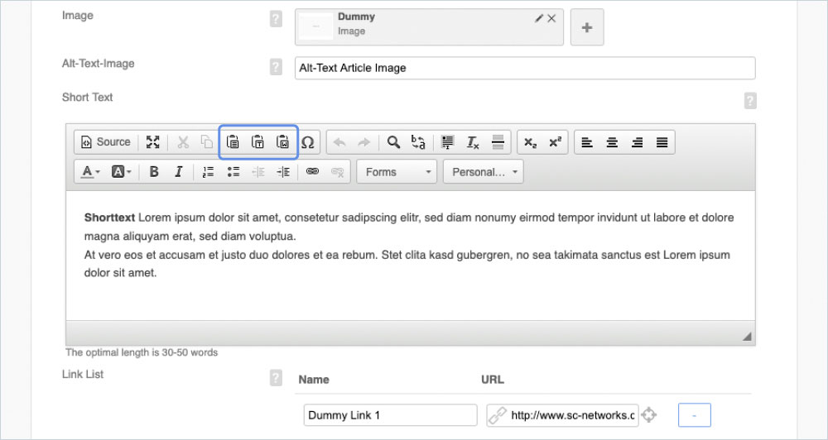
Task: Increase the indent
Action: pyautogui.click(x=283, y=172)
